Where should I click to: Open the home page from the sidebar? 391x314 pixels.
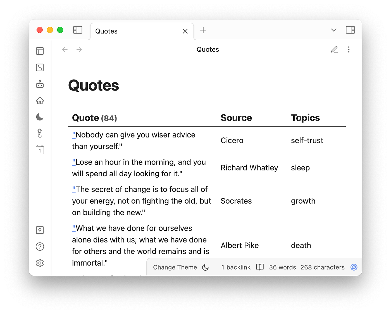[40, 101]
